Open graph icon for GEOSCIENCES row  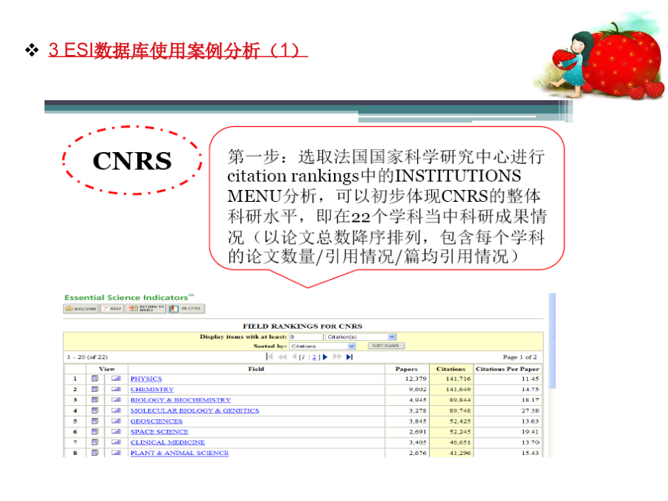click(117, 421)
